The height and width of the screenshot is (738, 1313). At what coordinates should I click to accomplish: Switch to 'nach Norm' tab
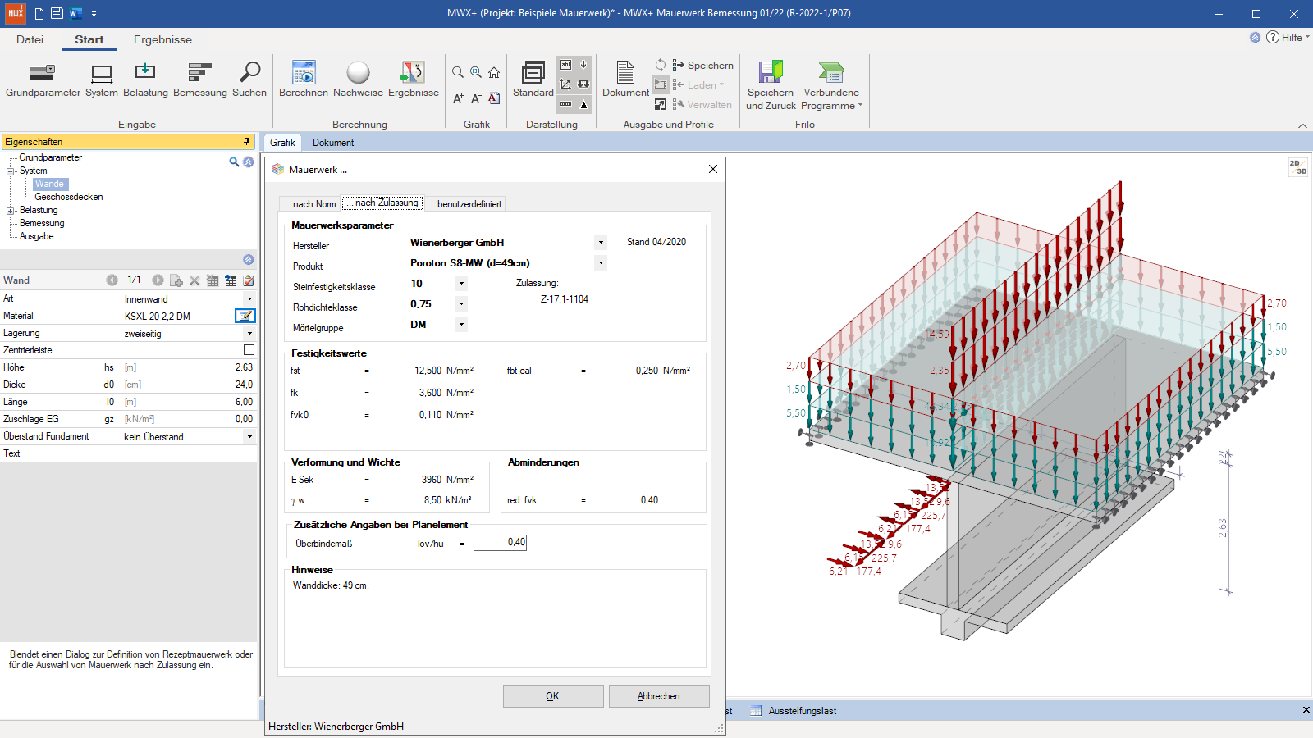[310, 204]
